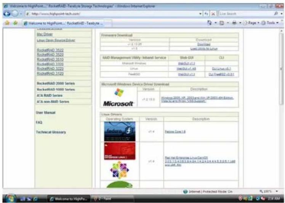Click the browser Back arrow button

point(7,14)
